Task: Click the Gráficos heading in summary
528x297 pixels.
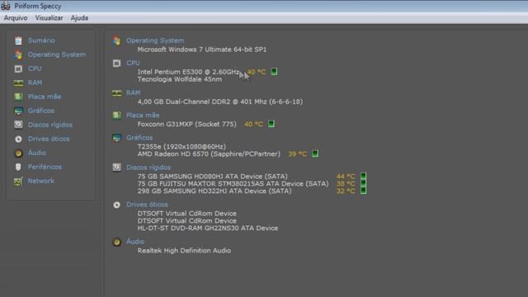Action: tap(139, 138)
